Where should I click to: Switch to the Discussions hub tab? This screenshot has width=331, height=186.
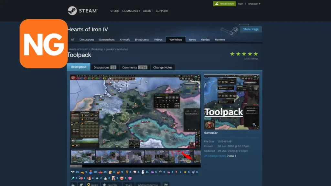[x=87, y=40]
